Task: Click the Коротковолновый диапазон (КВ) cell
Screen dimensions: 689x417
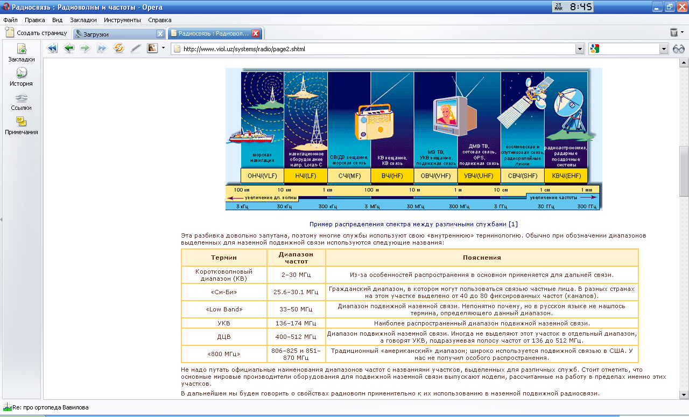Action: click(x=224, y=275)
